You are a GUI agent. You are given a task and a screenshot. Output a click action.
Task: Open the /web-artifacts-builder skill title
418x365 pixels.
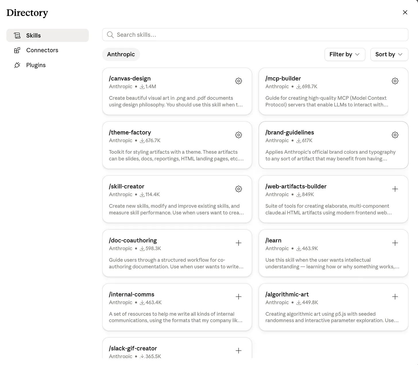[x=296, y=186]
